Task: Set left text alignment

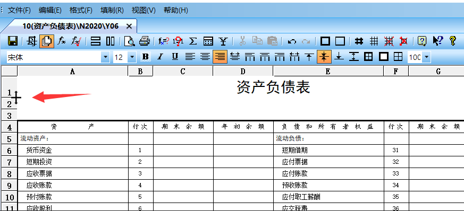Action: 190,57
